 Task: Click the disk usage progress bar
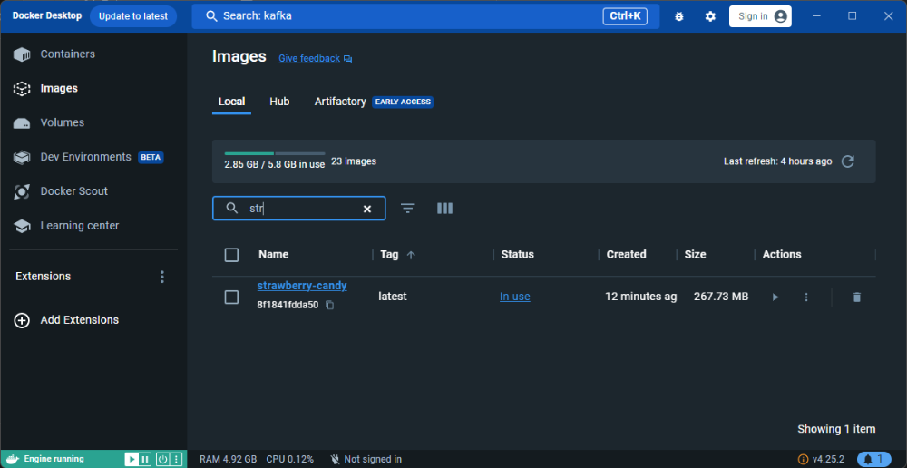pyautogui.click(x=274, y=154)
